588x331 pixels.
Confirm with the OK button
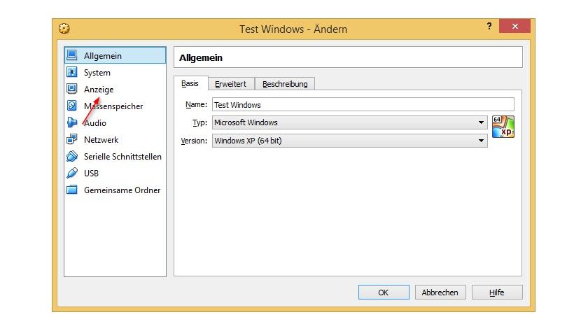[384, 293]
